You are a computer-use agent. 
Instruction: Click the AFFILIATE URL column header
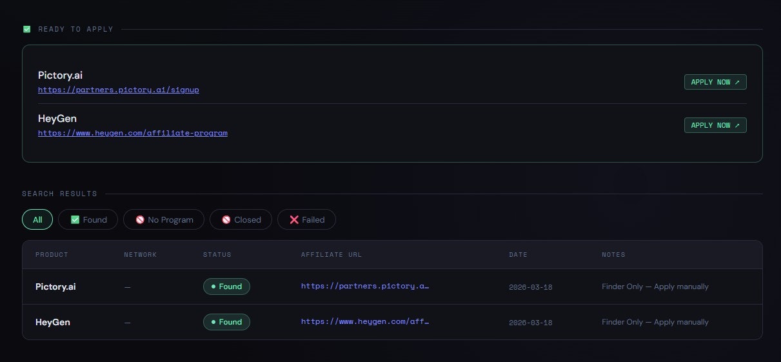(331, 255)
